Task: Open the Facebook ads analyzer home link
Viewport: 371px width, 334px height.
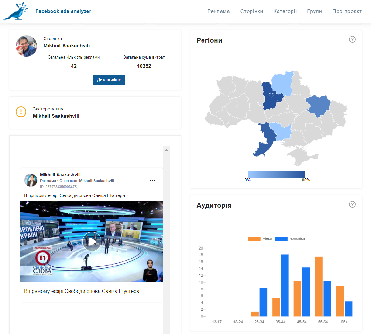Action: tap(63, 11)
